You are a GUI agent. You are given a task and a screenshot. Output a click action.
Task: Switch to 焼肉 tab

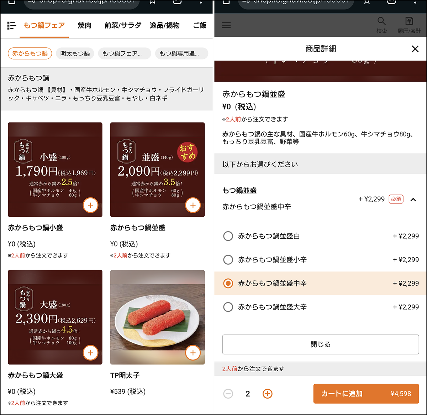85,25
